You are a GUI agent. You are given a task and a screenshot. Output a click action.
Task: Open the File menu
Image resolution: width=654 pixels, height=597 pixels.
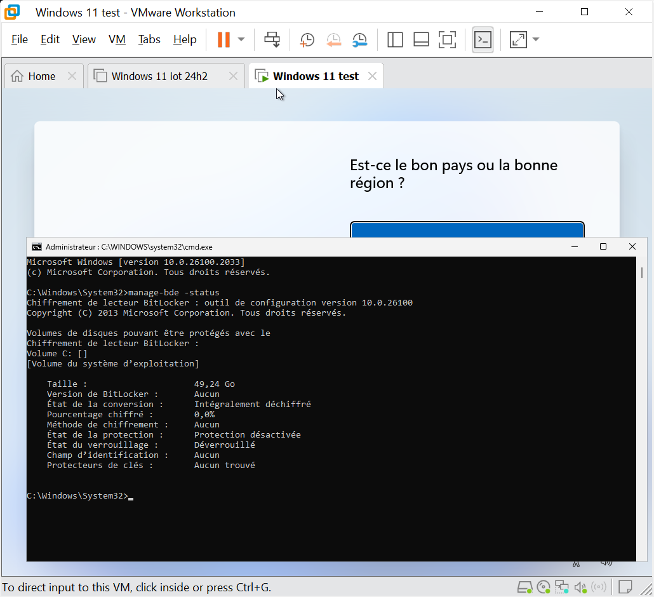pos(20,39)
